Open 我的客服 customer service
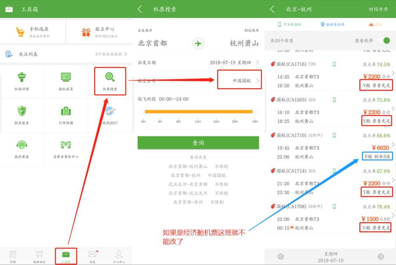Screen dimensions: 396x265 pyautogui.click(x=22, y=149)
